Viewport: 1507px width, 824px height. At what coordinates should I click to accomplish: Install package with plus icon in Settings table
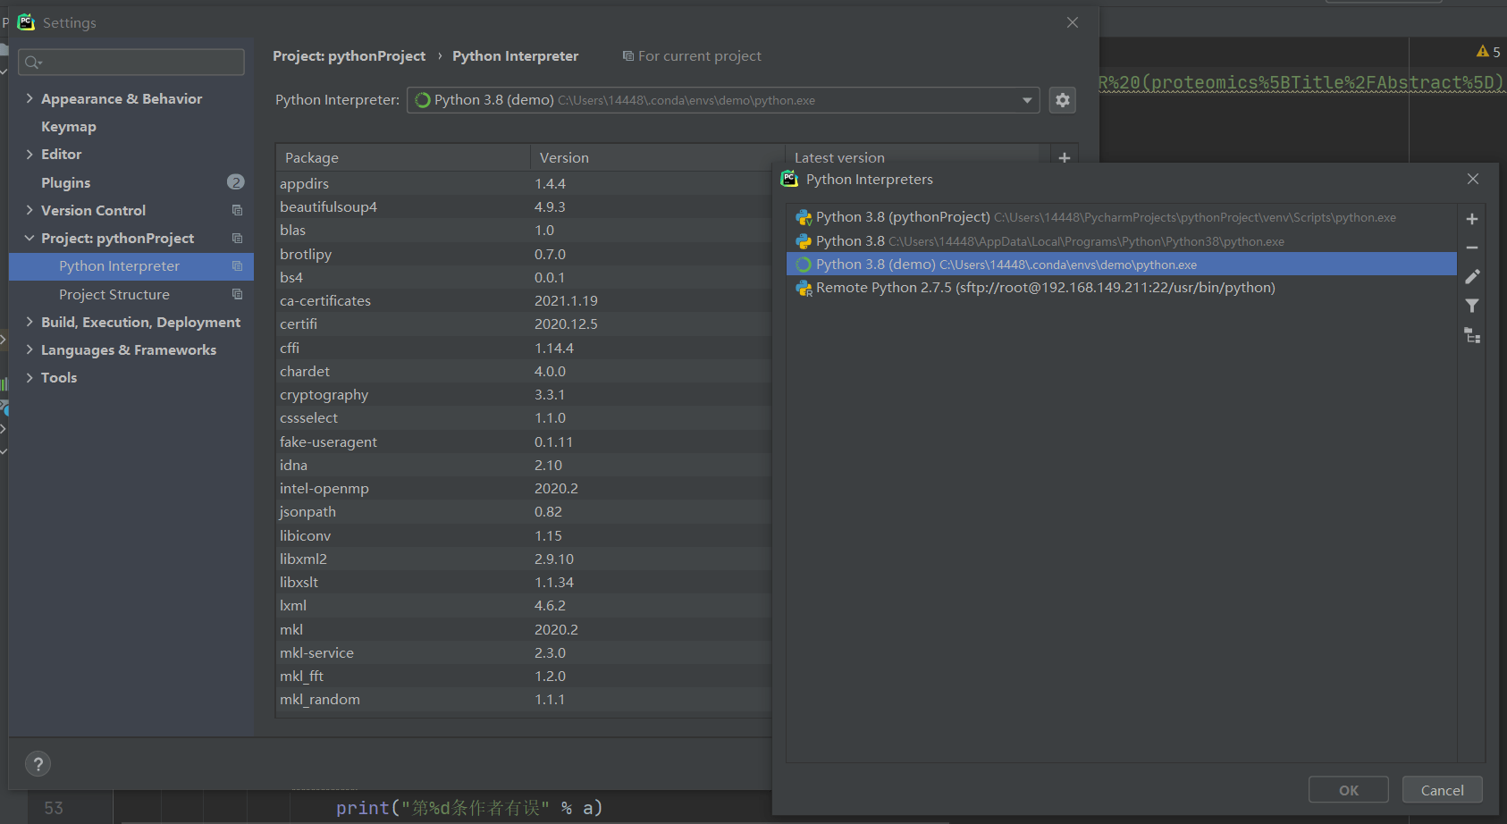click(x=1065, y=157)
